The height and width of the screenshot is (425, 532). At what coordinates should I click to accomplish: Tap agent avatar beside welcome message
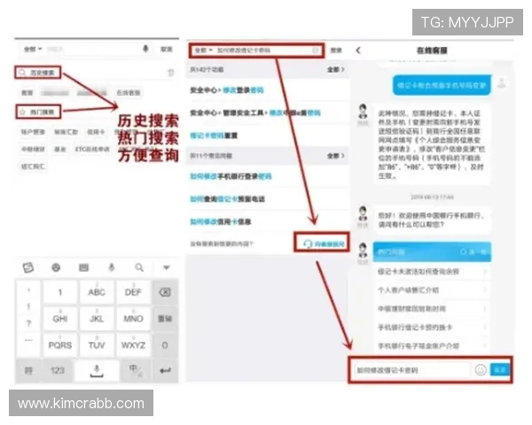tap(364, 213)
